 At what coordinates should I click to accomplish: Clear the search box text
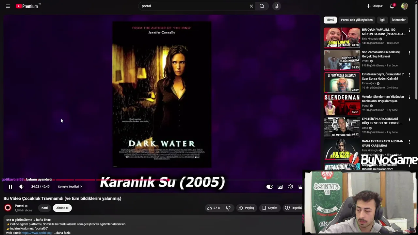pyautogui.click(x=251, y=6)
